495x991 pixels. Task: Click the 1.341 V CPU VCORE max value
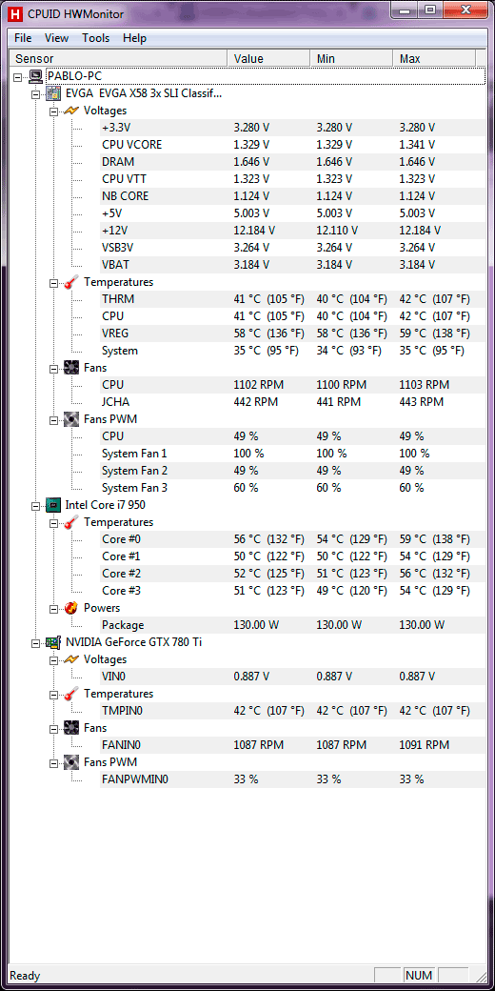coord(417,145)
